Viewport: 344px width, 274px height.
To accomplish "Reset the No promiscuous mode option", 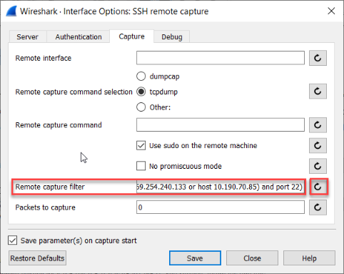I will [318, 166].
